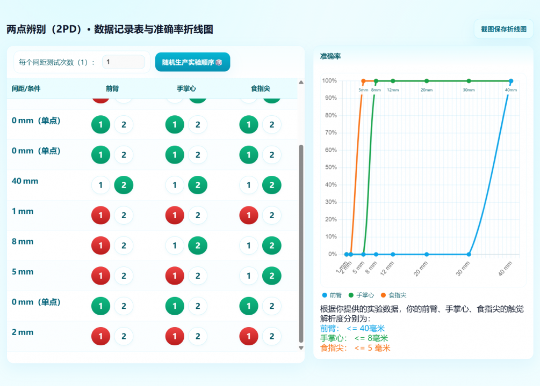The width and height of the screenshot is (540, 386).
Task: Click the table scrollbar down arrow
Action: coord(301,348)
